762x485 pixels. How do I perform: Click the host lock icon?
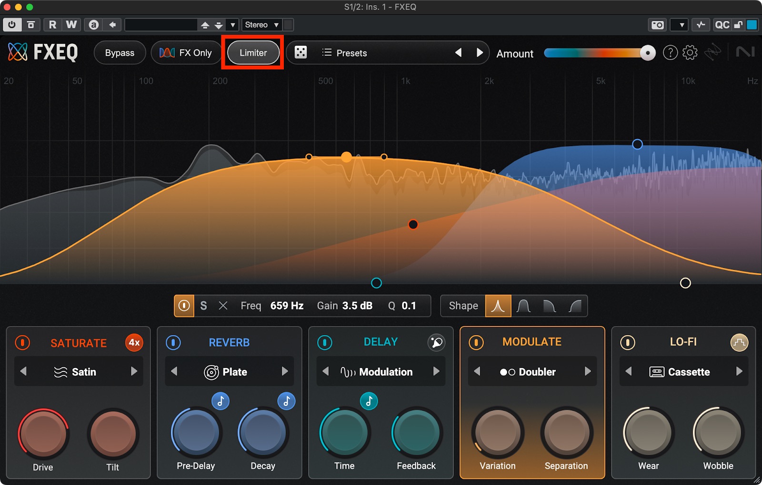point(738,25)
